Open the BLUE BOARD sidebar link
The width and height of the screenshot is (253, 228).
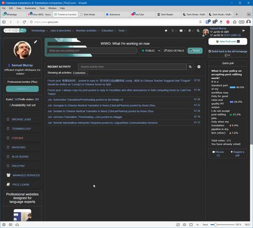click(20, 156)
